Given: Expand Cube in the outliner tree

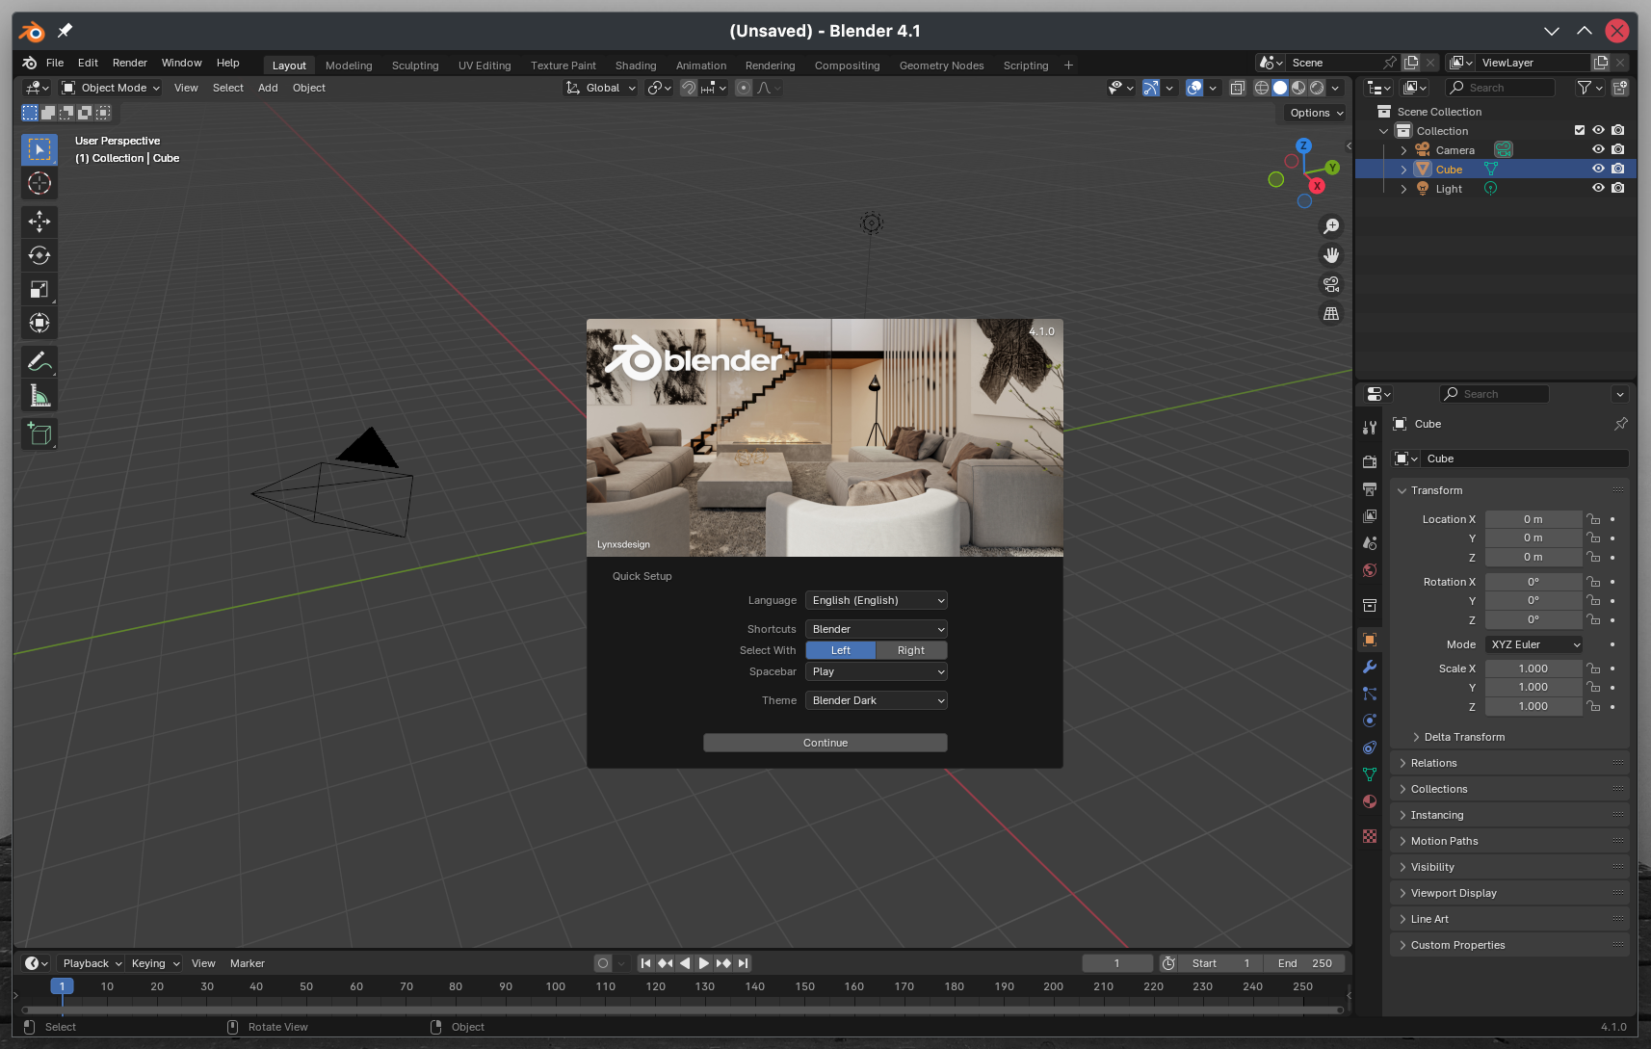Looking at the screenshot, I should pos(1403,170).
